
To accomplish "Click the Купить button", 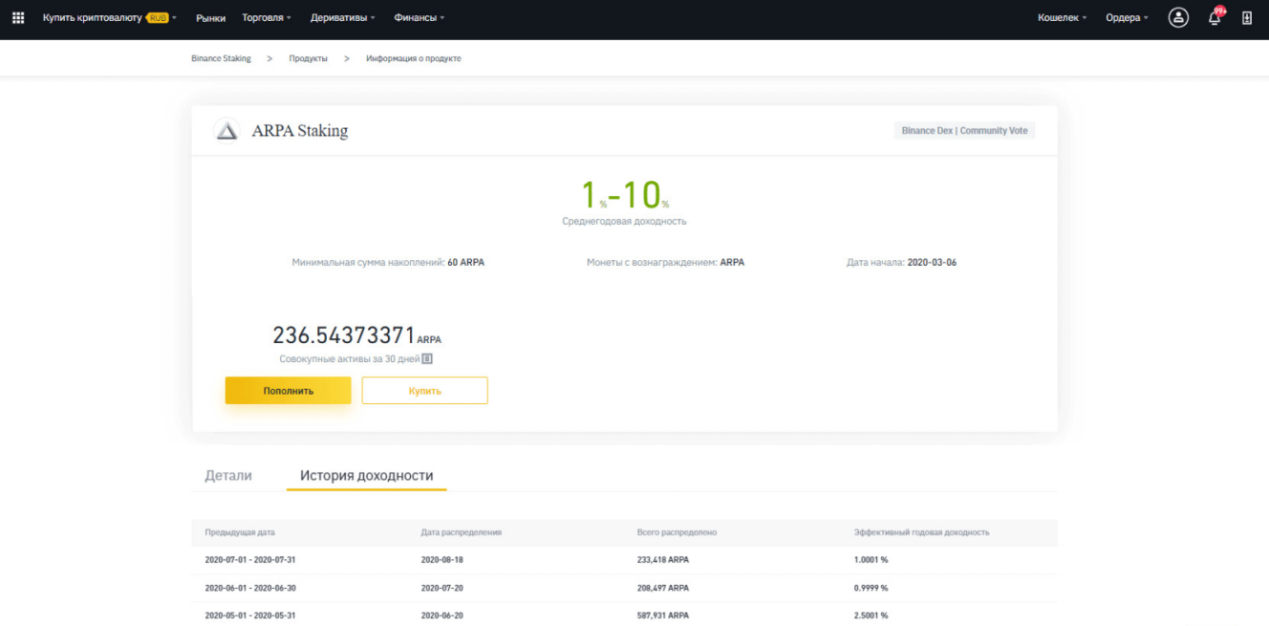I will (x=424, y=390).
